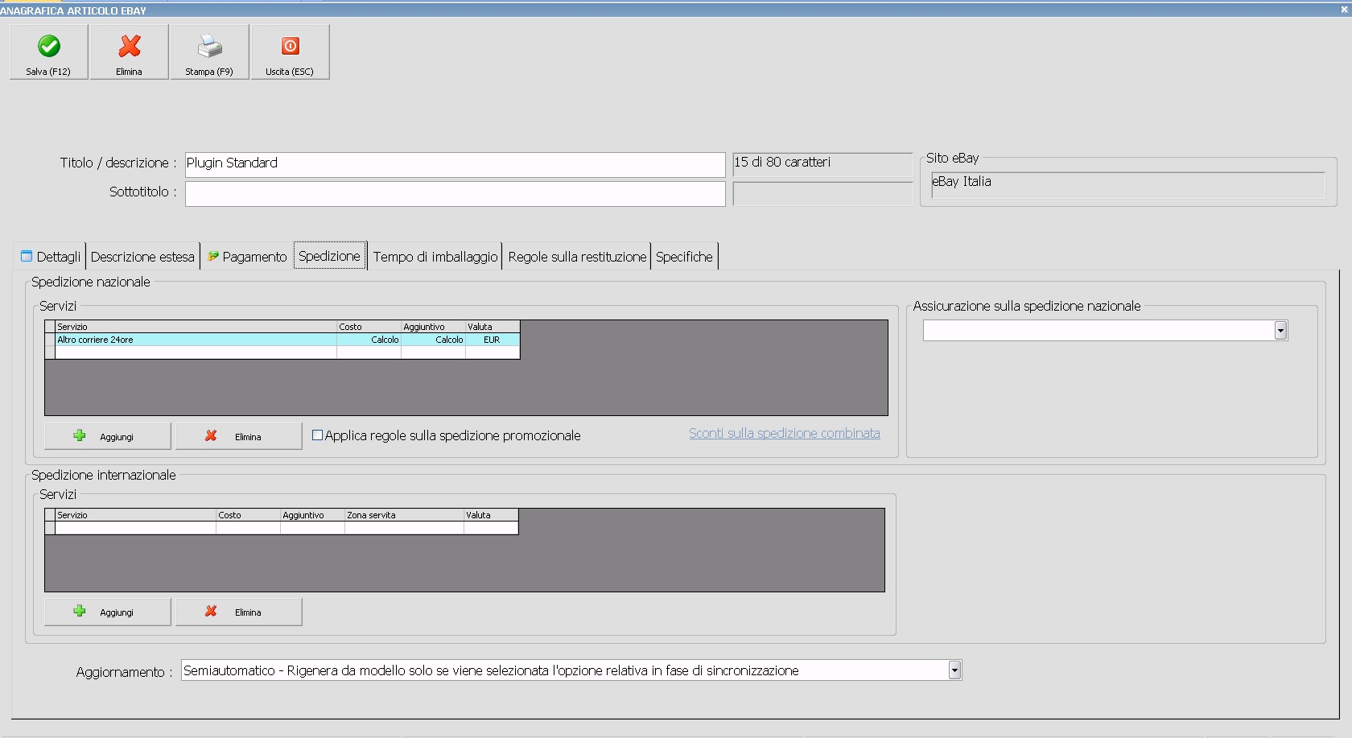
Task: Click the Sito eBay field showing eBay Italia
Action: click(1127, 184)
